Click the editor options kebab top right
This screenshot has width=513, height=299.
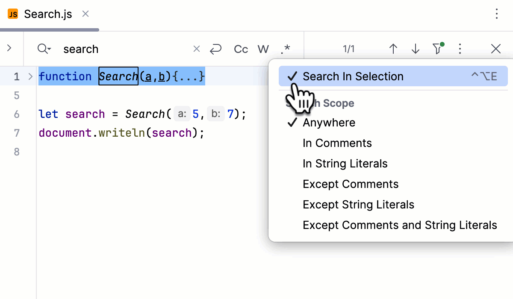point(497,14)
